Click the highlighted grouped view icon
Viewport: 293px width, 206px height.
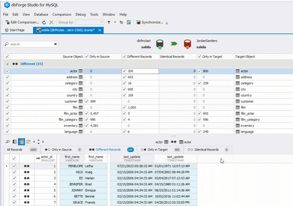click(x=22, y=142)
